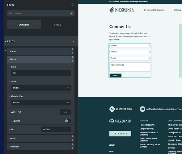Click the nathali@kitchenercleaningservice email link
The height and width of the screenshot is (154, 182).
tap(164, 109)
